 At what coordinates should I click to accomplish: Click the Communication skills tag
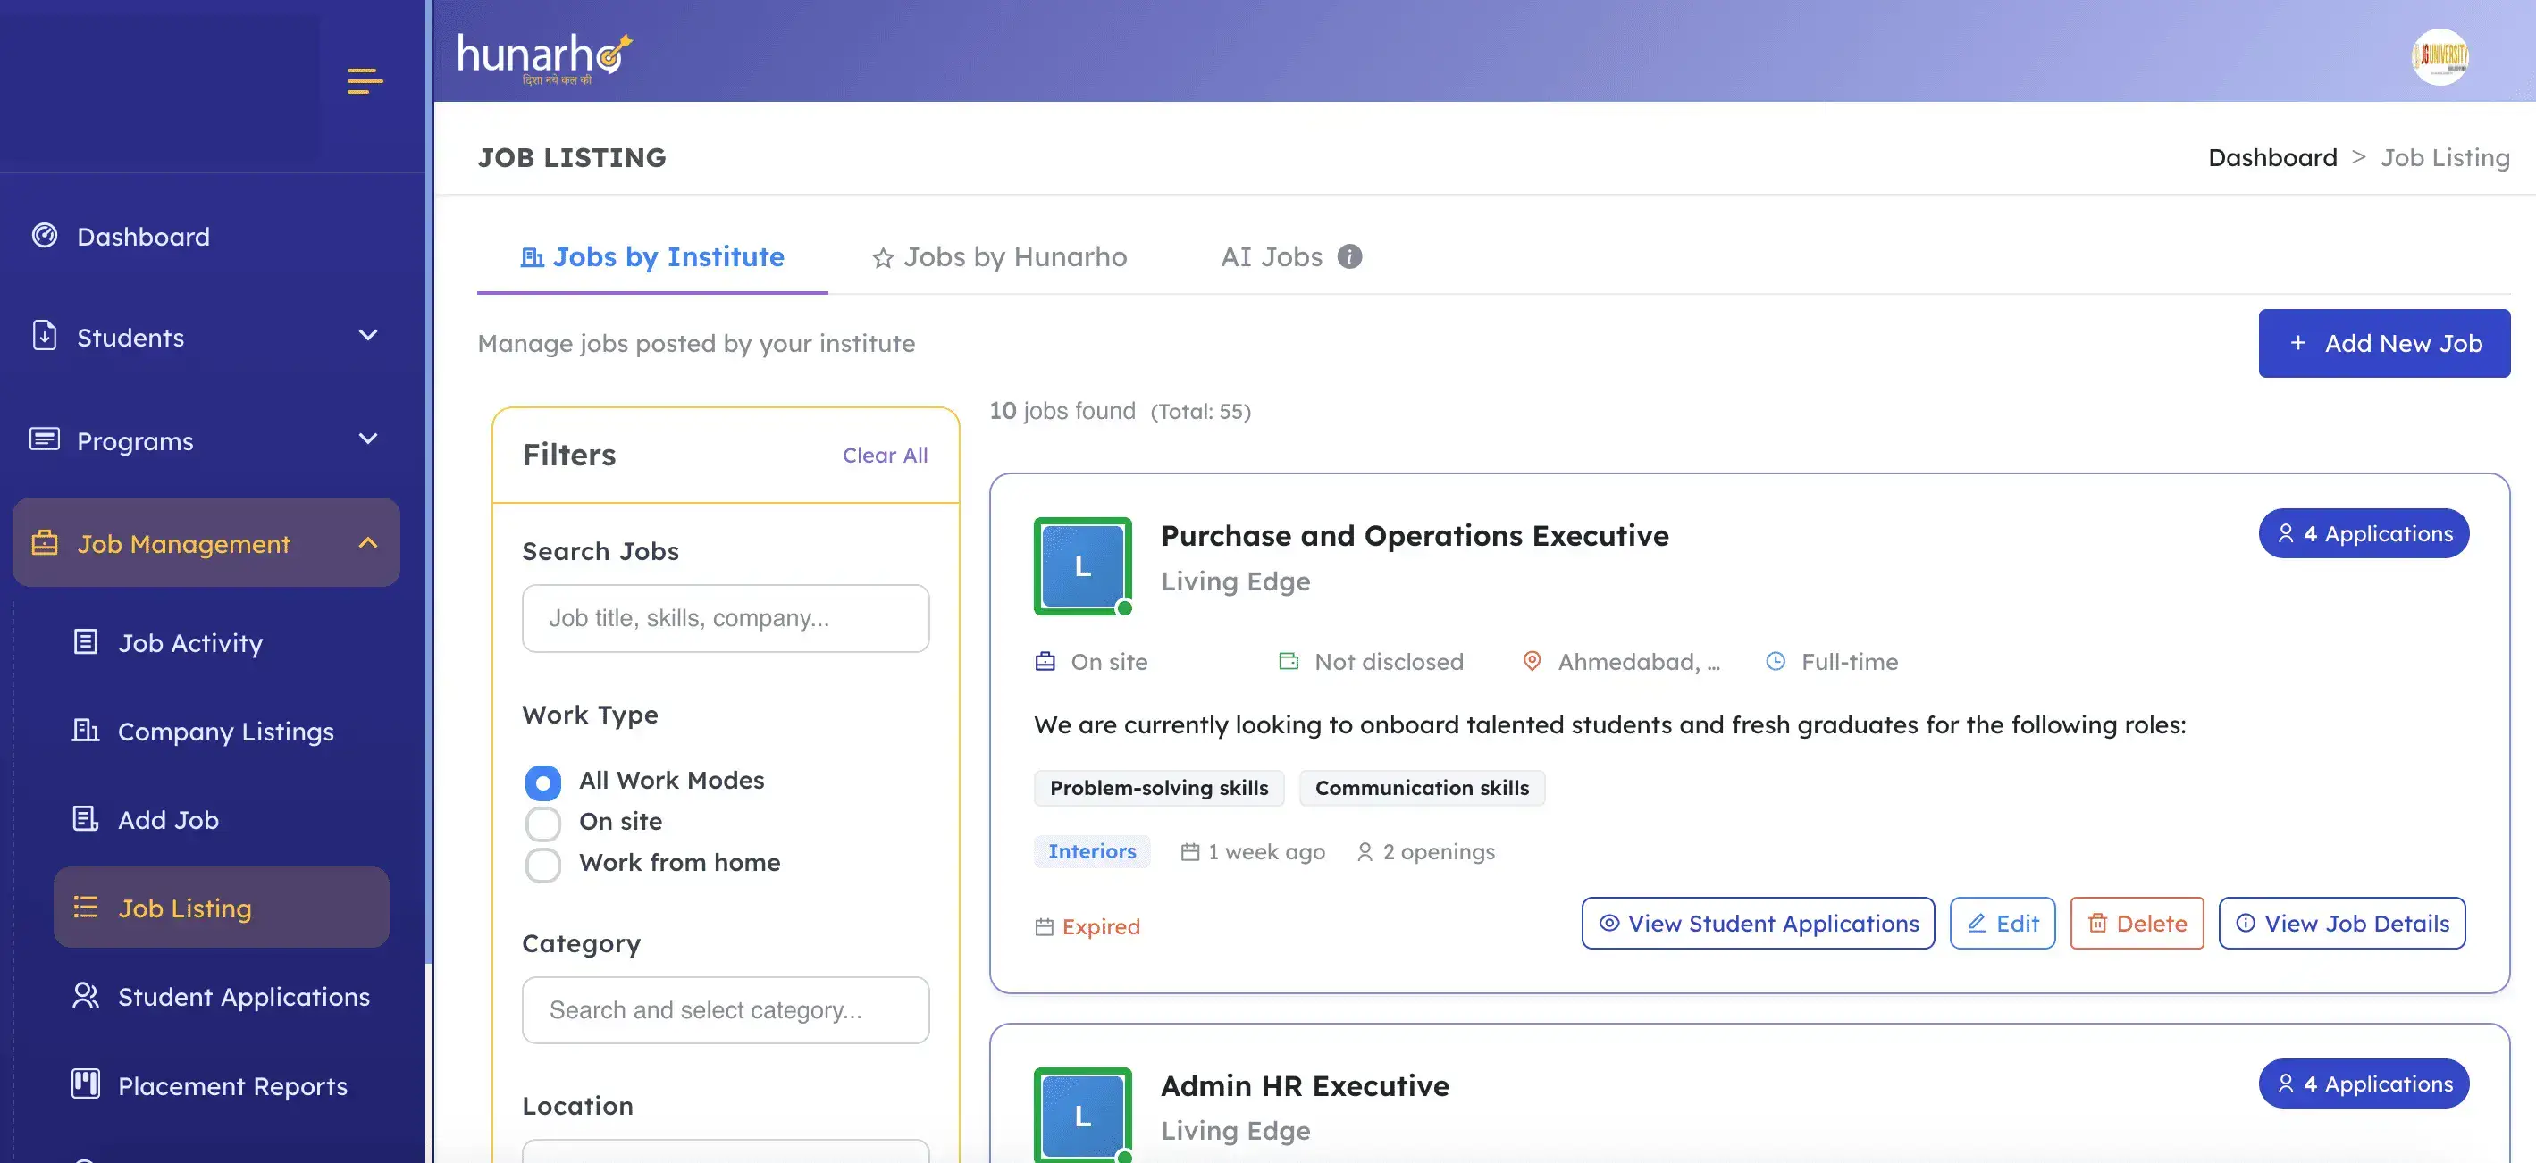point(1422,788)
